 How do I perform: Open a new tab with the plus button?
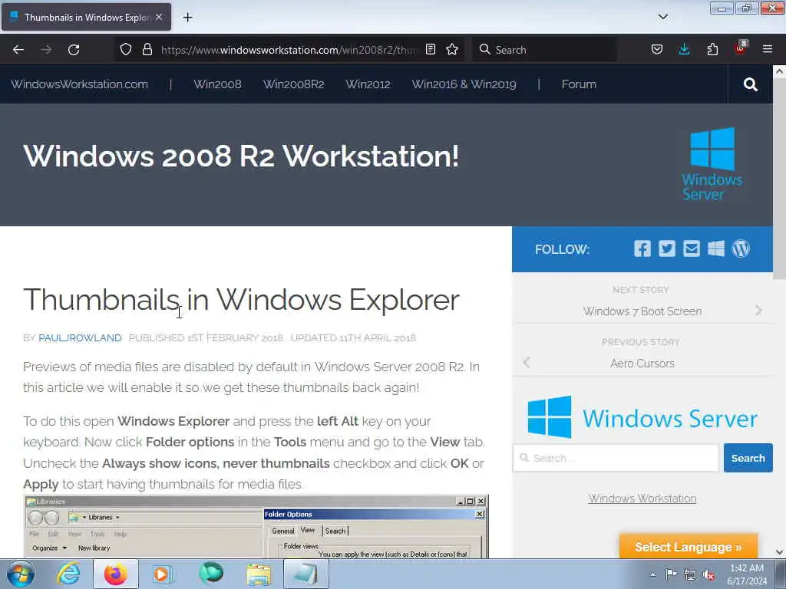187,18
